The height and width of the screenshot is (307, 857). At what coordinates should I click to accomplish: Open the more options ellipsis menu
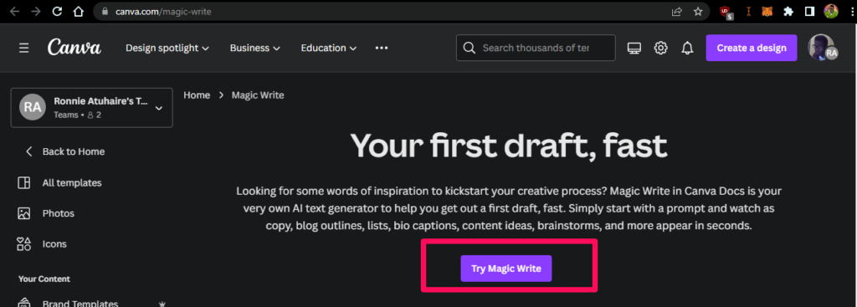382,48
